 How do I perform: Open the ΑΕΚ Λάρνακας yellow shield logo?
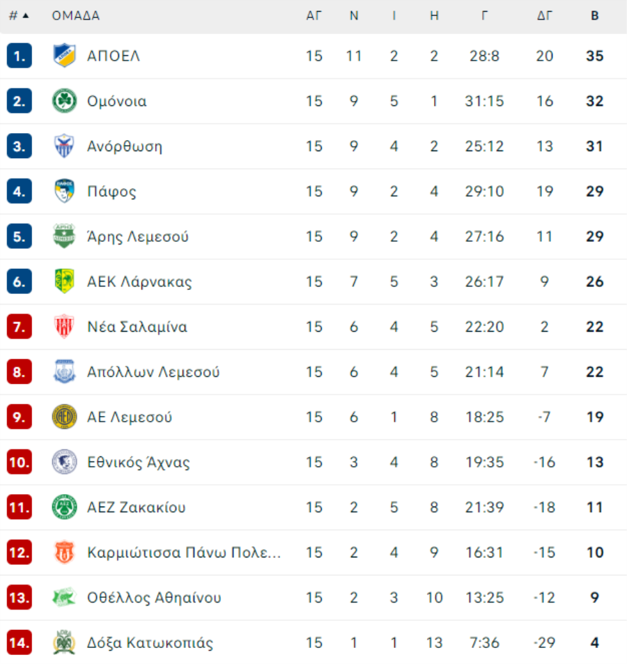(64, 281)
